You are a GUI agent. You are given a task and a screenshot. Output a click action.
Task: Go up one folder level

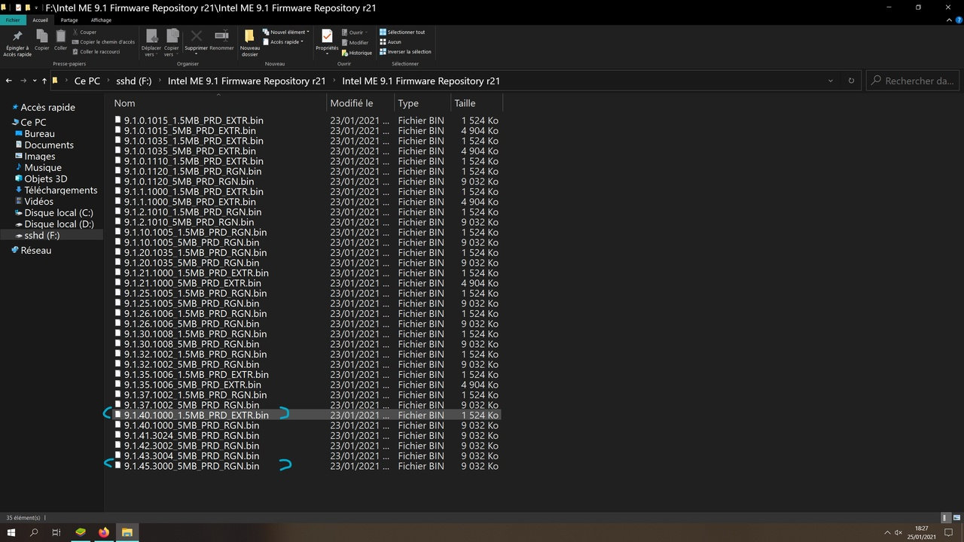[44, 81]
